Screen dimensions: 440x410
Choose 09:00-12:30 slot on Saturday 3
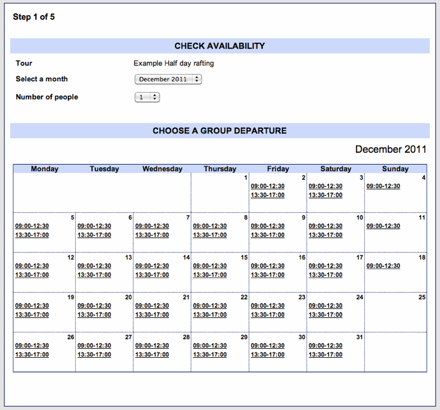pos(325,186)
